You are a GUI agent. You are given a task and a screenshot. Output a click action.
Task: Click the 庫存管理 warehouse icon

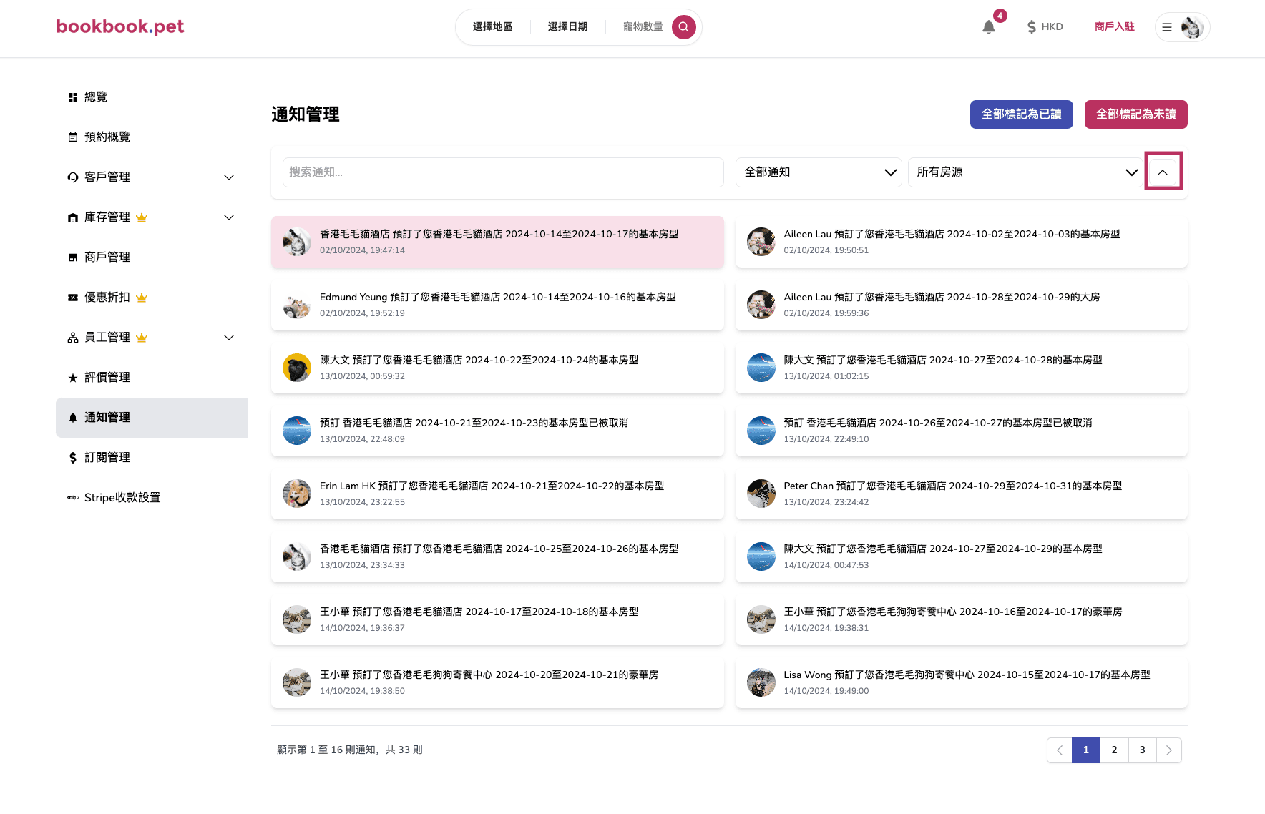(x=73, y=217)
